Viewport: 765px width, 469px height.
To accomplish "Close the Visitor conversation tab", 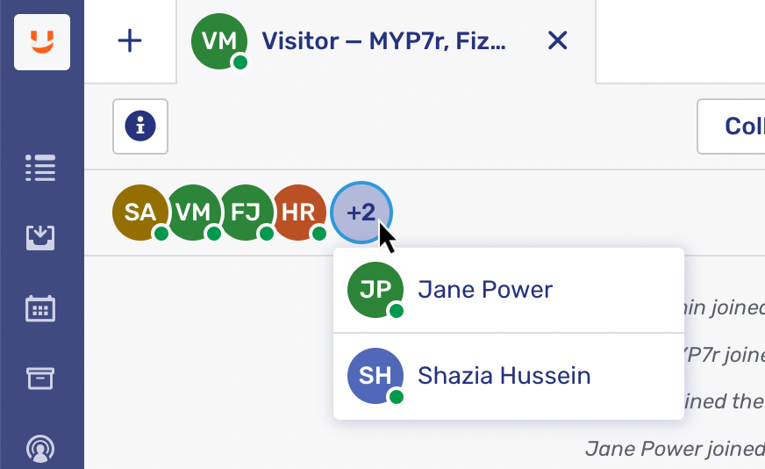I will (x=557, y=40).
